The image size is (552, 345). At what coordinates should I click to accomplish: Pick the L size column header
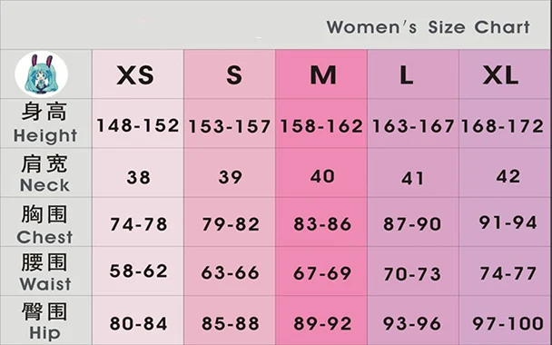click(406, 75)
